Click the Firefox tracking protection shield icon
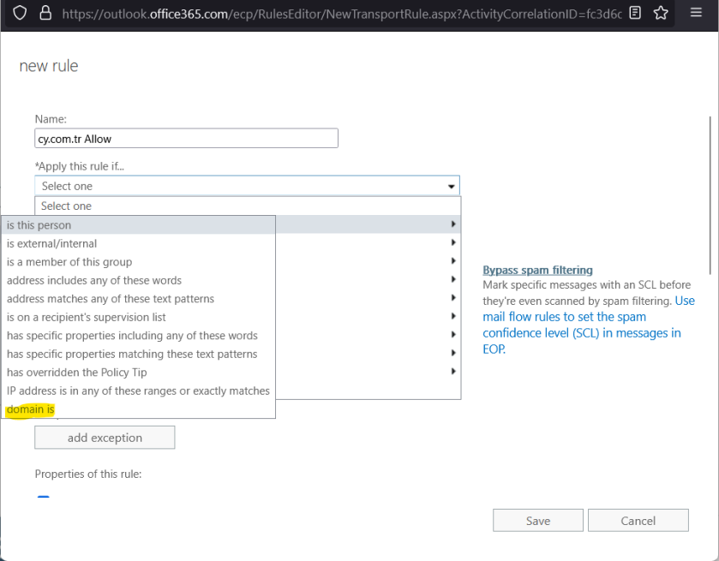 (x=19, y=14)
